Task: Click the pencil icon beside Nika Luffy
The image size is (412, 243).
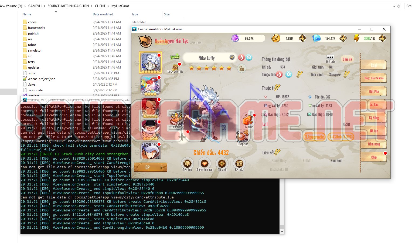Action: coord(232,57)
